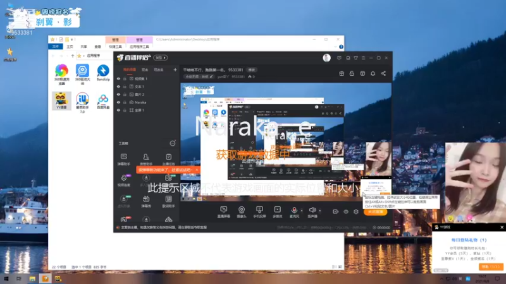
Task: Open the store icon beside the bell
Action: click(x=362, y=73)
